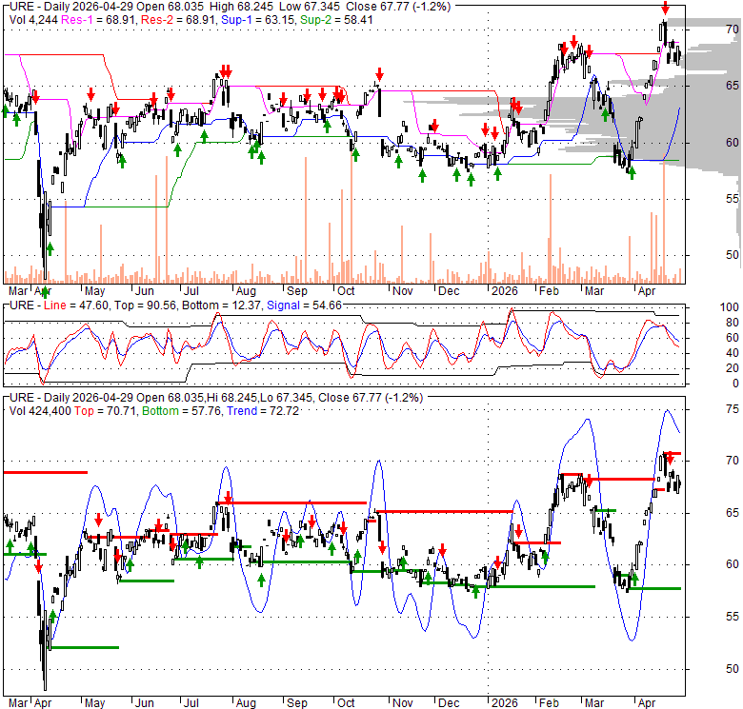Select the green "Sup-2 = 58.41" legend
The height and width of the screenshot is (709, 743).
[x=336, y=20]
